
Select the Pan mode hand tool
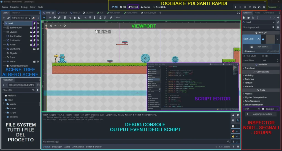click(75, 18)
